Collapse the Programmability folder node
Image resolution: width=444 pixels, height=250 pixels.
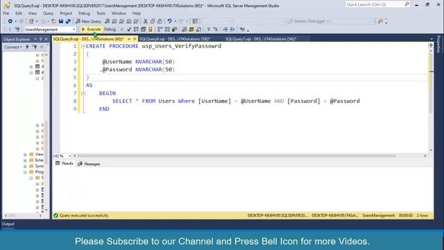(25, 172)
